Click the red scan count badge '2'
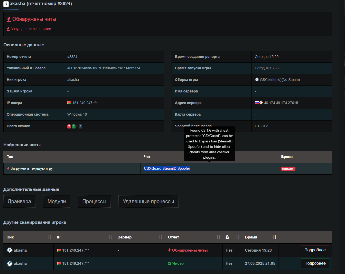Image resolution: width=345 pixels, height=274 pixels. click(x=69, y=126)
